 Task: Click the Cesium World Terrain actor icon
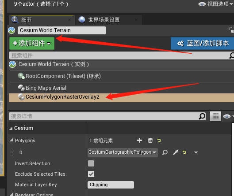point(12,30)
